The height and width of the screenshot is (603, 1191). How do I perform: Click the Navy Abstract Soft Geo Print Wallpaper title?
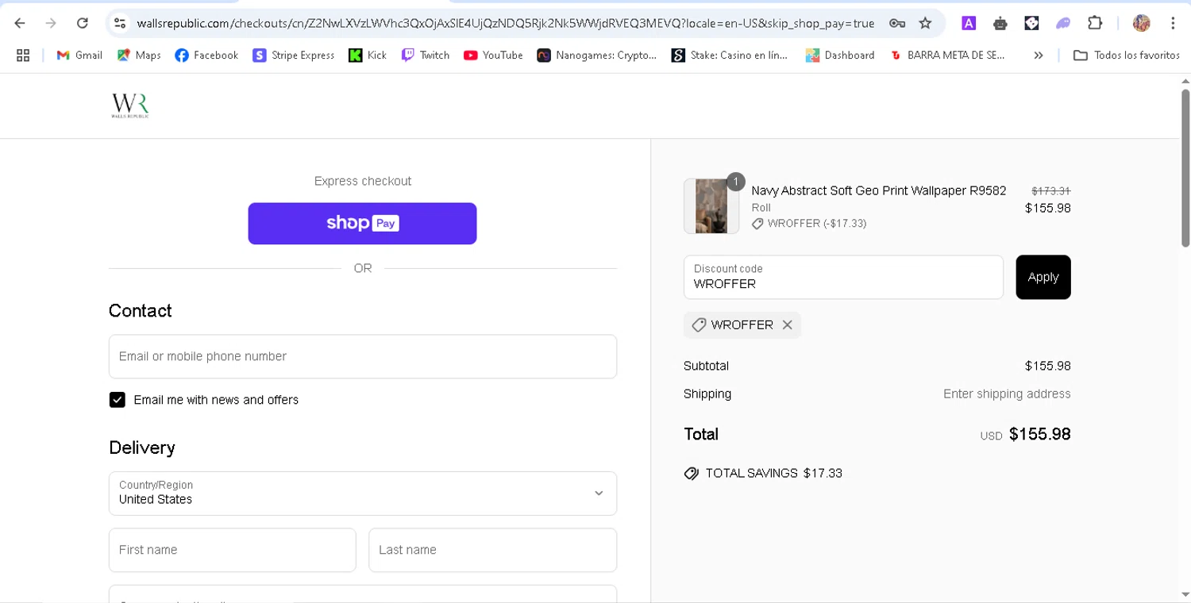tap(879, 190)
